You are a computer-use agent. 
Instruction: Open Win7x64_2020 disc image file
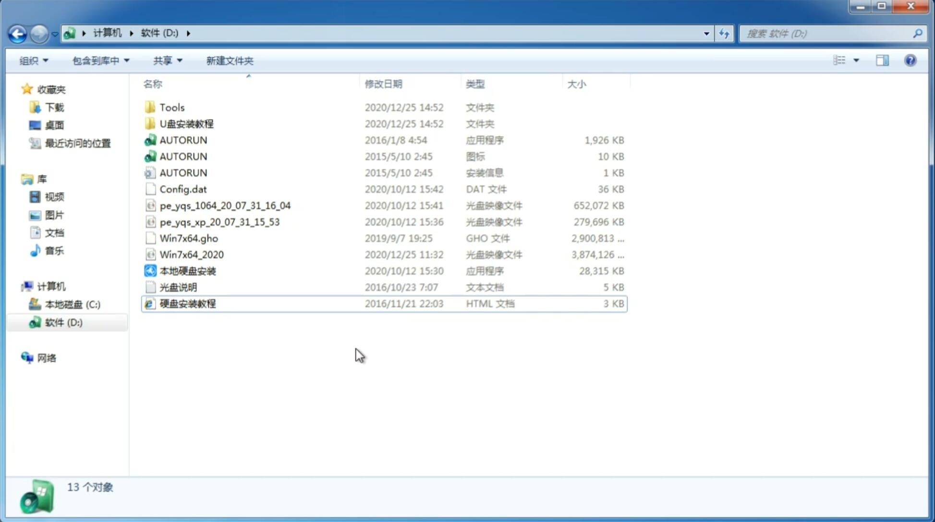[191, 254]
